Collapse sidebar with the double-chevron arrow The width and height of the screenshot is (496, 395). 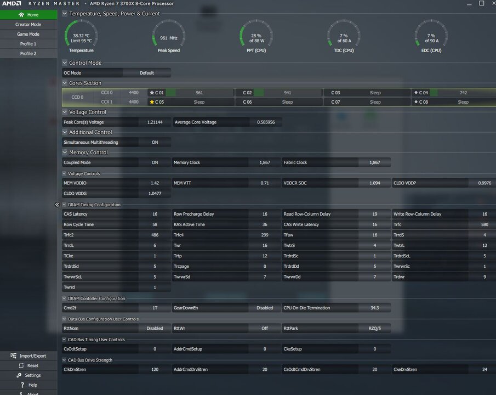pos(57,204)
